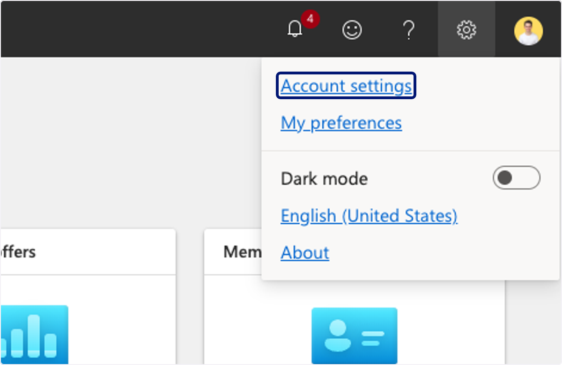The height and width of the screenshot is (365, 562).
Task: Open the Account settings link
Action: point(346,86)
